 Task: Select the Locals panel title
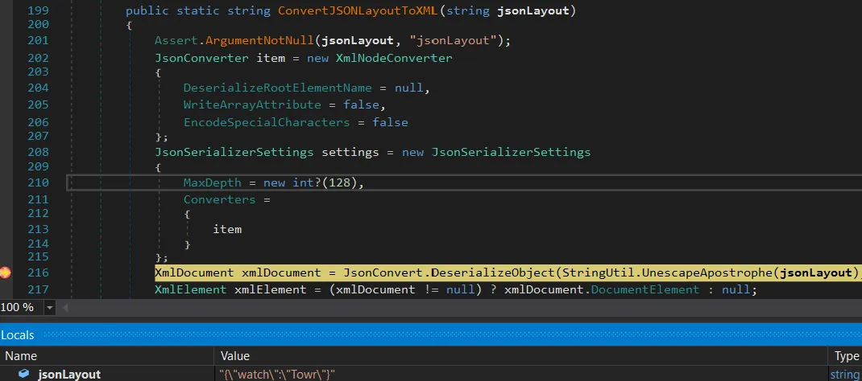[x=18, y=334]
